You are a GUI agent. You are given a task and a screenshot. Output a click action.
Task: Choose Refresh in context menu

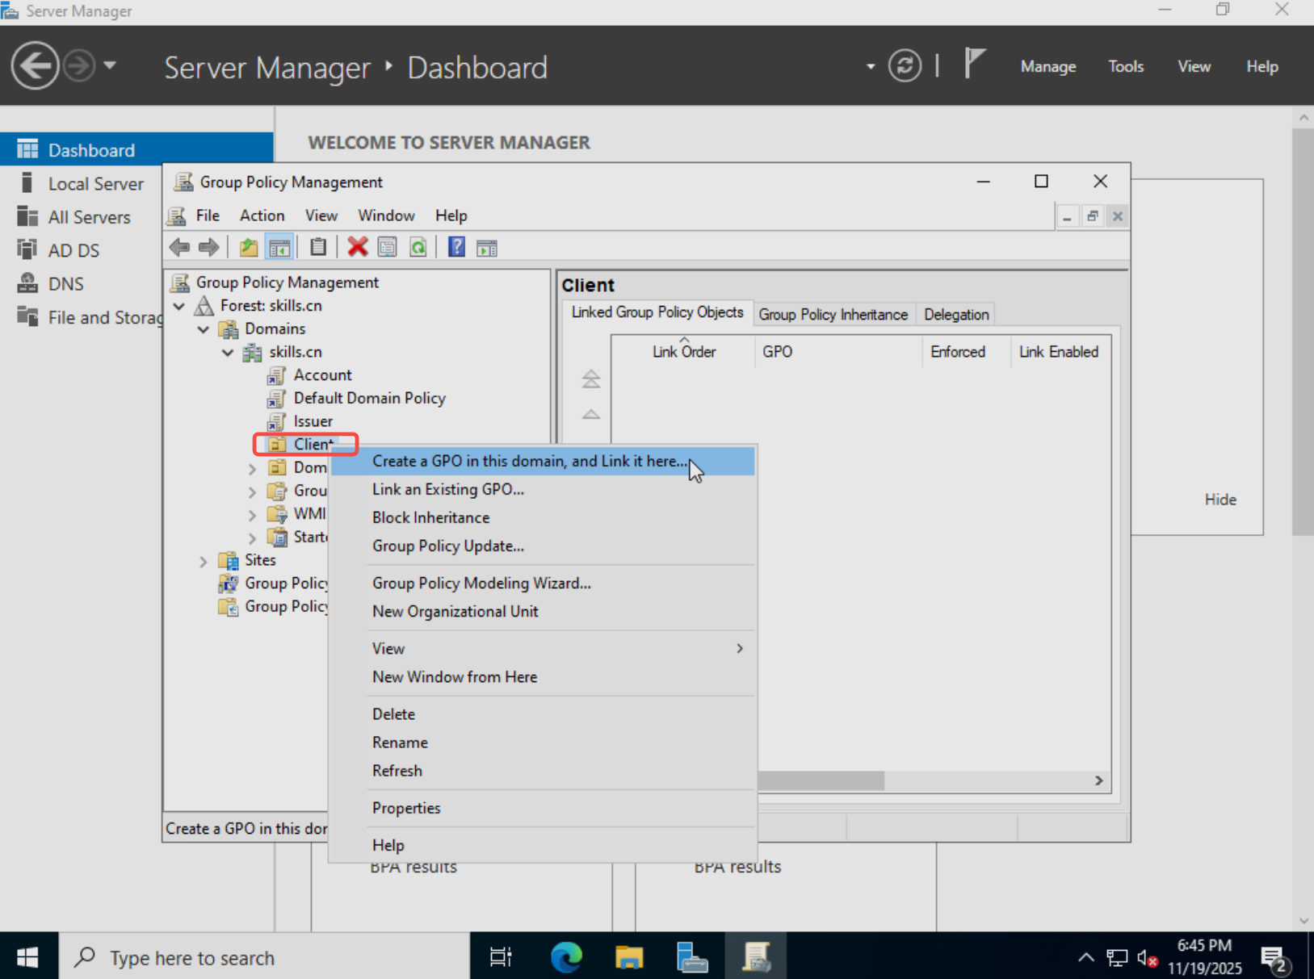[x=543, y=770]
